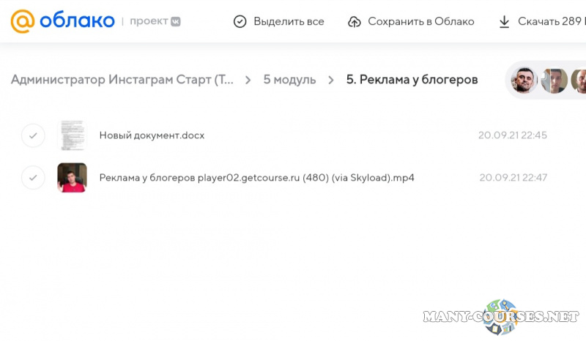Open the mp4 video thumbnail preview
Screen dimensions: 586x341
pos(72,178)
